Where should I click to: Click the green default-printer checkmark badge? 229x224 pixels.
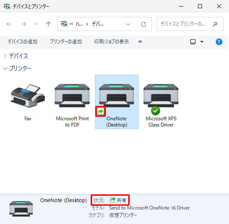[x=155, y=111]
